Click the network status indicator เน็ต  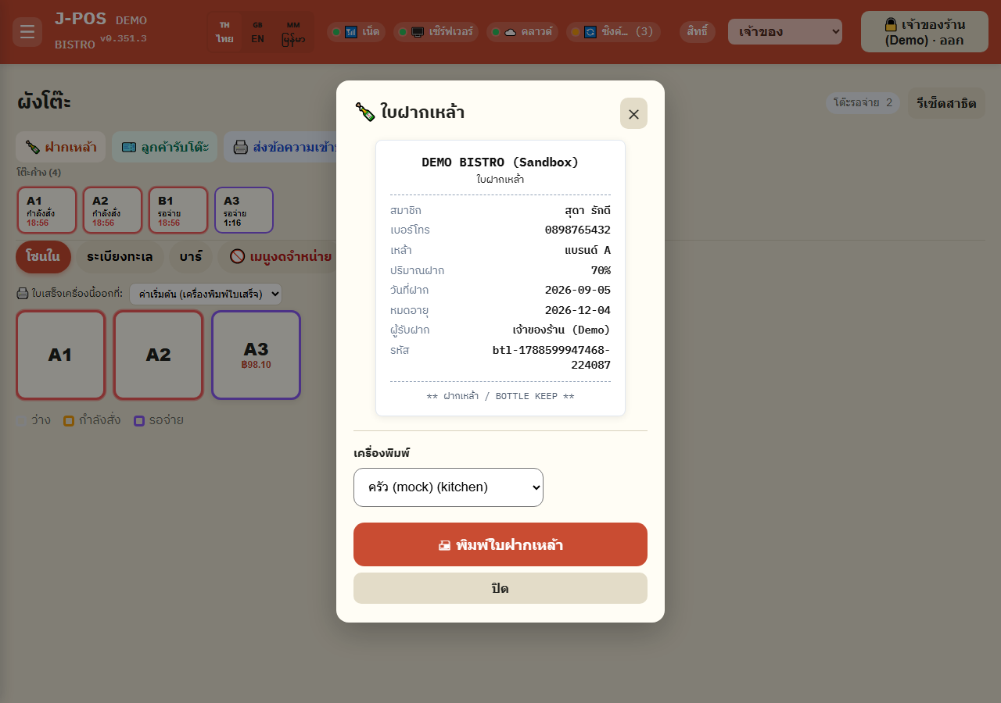(x=356, y=32)
